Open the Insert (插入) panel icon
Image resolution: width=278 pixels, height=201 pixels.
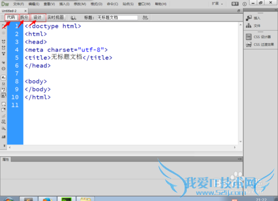point(249,18)
